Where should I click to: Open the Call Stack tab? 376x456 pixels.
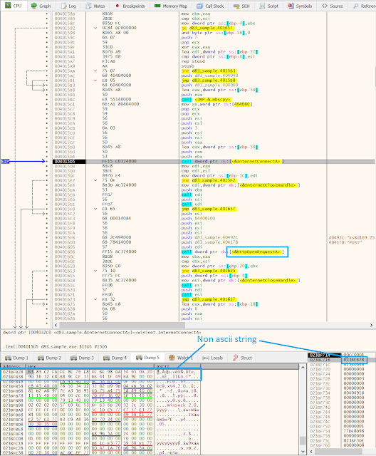coord(210,6)
